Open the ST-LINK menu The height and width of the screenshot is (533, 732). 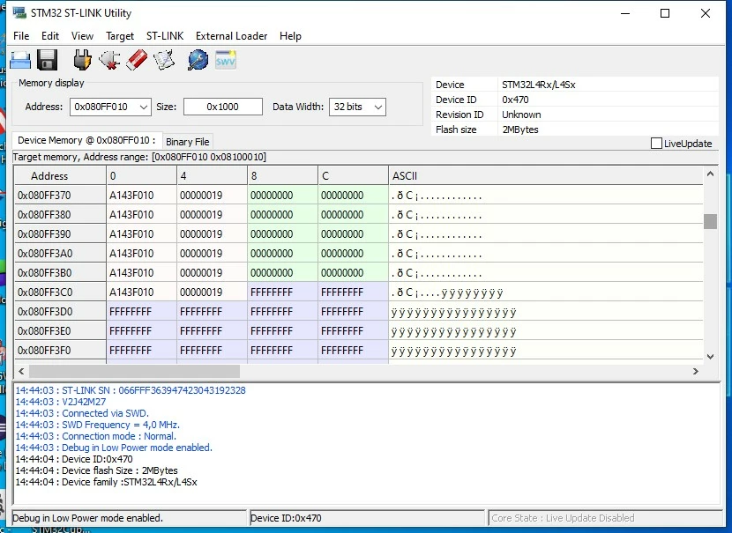click(x=165, y=36)
